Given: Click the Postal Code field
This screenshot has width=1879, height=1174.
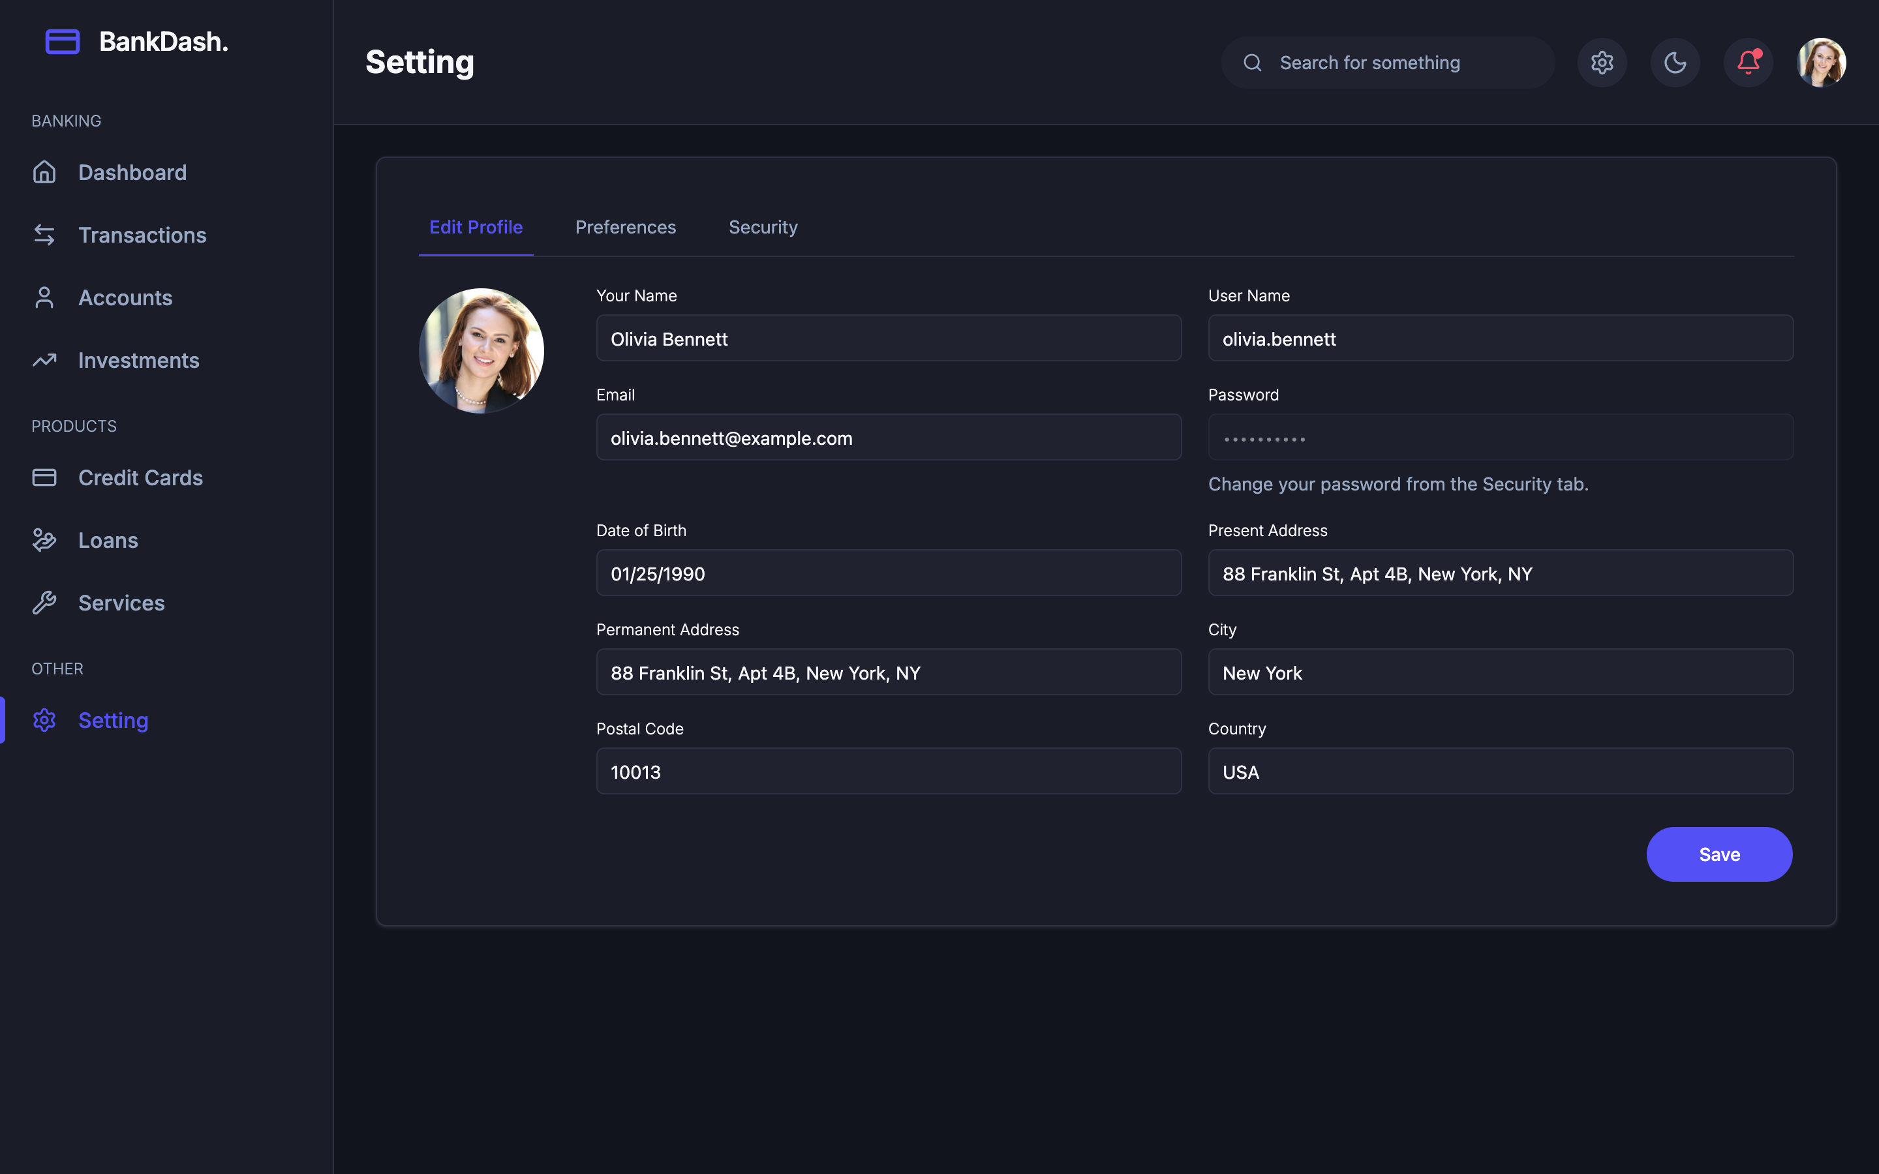Looking at the screenshot, I should pyautogui.click(x=888, y=771).
